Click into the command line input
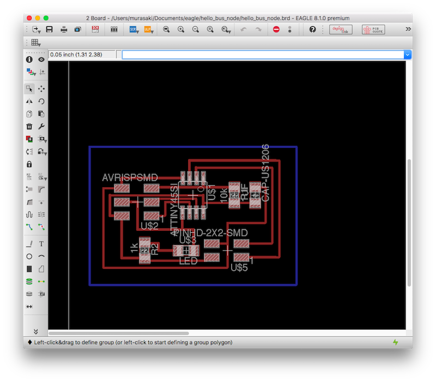The height and width of the screenshot is (382, 436). click(263, 55)
